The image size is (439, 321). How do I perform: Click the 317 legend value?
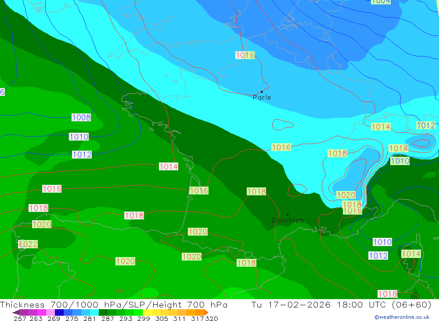click(x=198, y=318)
